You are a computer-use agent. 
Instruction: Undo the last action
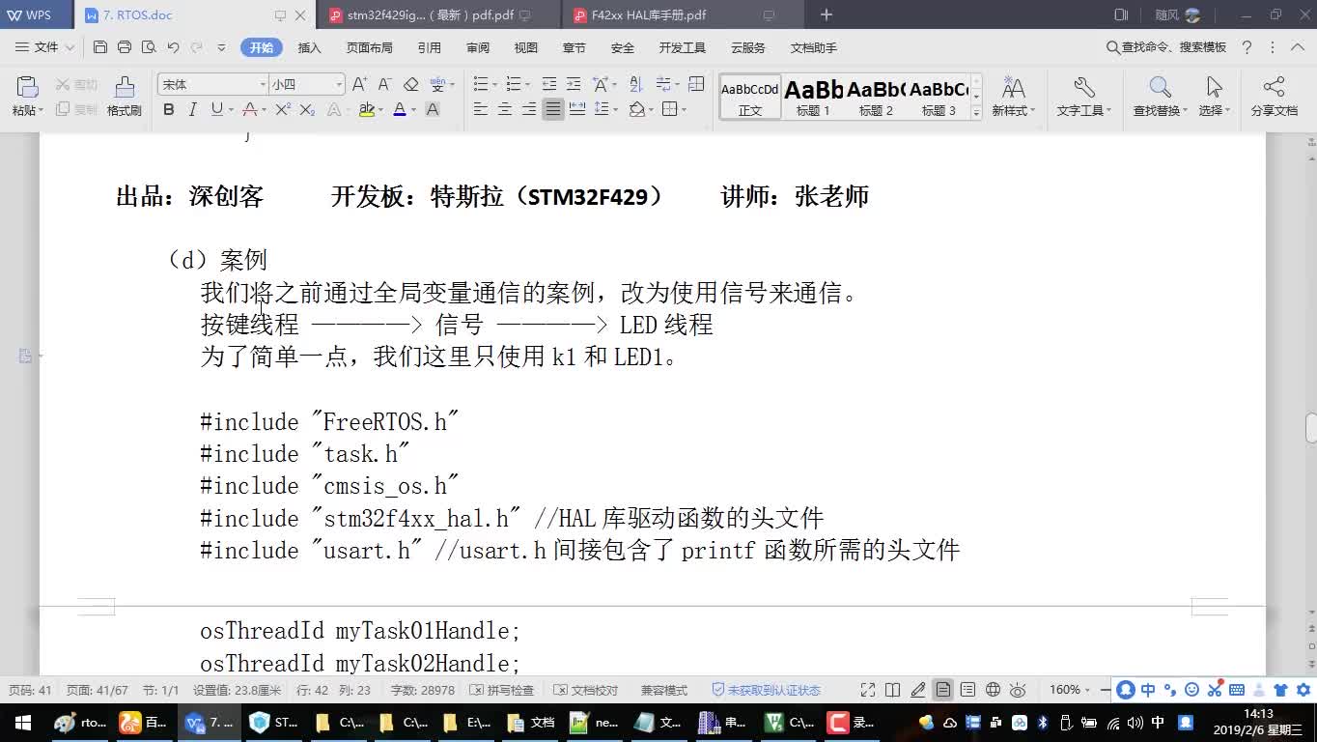click(x=173, y=47)
